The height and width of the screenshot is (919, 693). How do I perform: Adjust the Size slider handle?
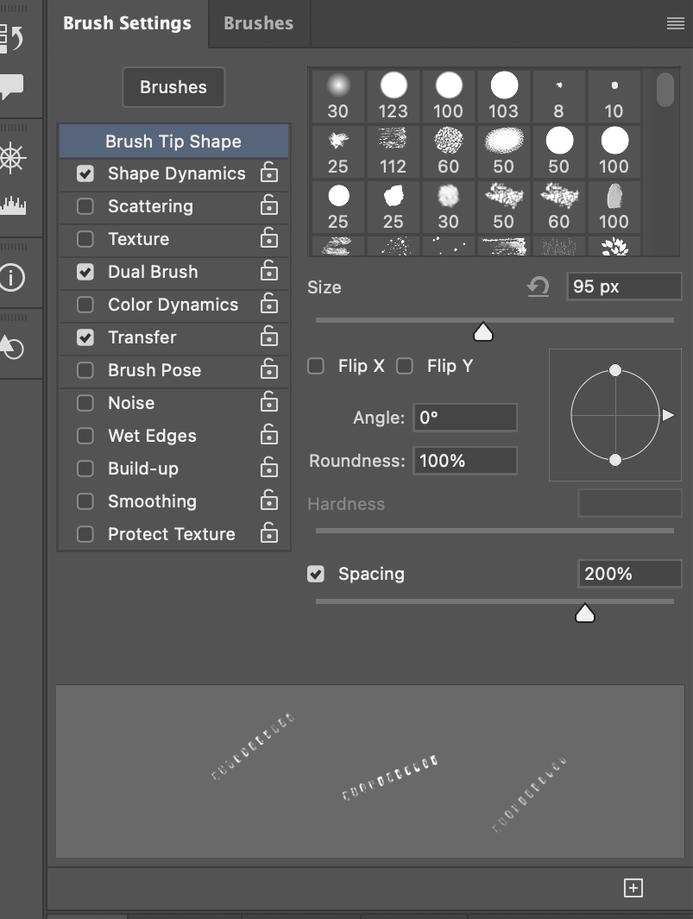(x=483, y=331)
